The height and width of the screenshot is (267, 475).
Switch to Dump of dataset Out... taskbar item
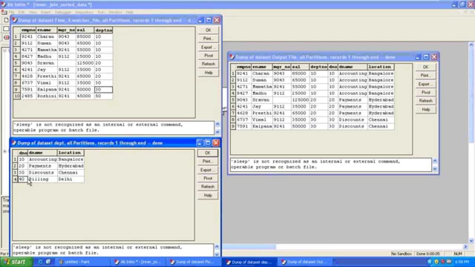pos(305,262)
